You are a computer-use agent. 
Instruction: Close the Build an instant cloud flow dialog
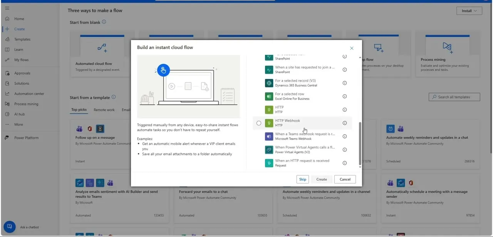pos(352,48)
